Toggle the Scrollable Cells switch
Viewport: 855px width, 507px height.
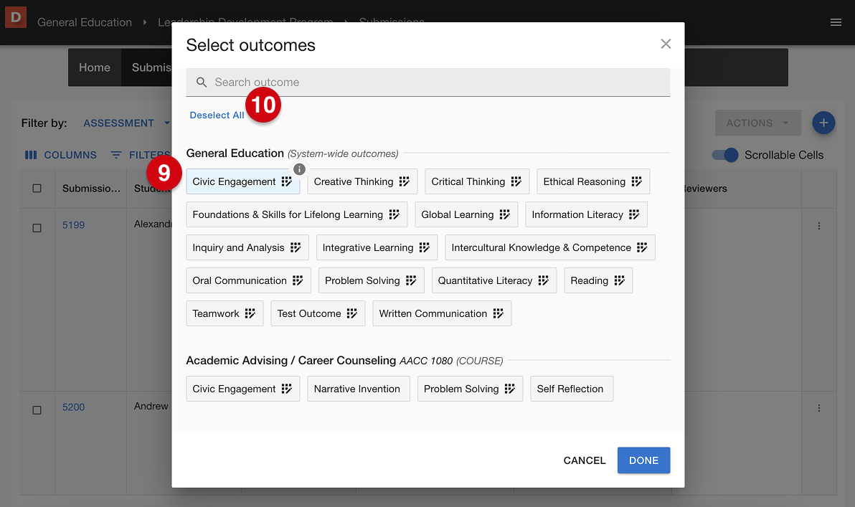(x=724, y=155)
